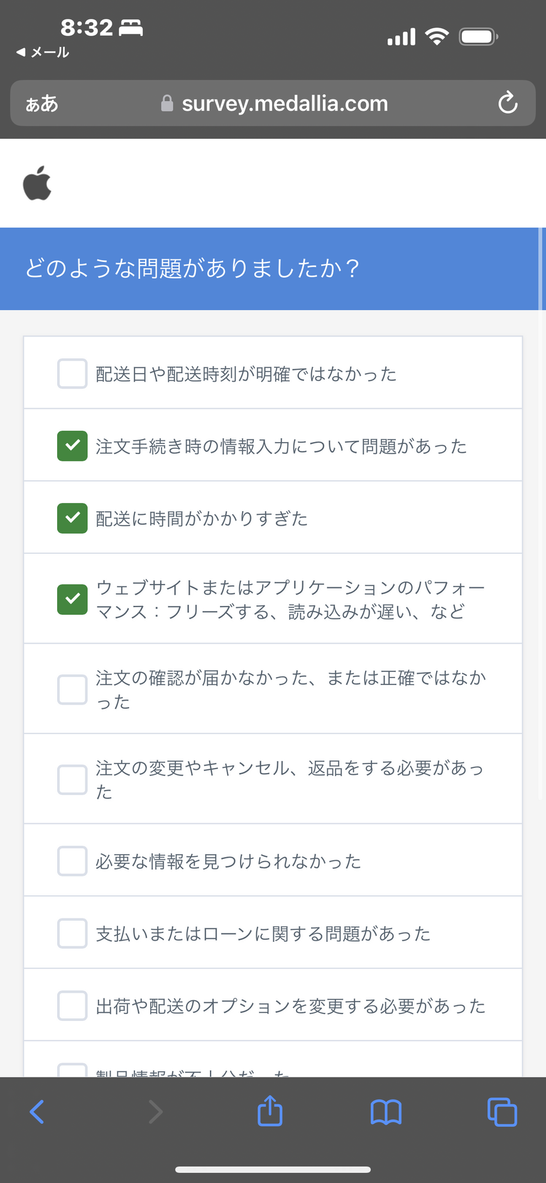The height and width of the screenshot is (1183, 546).
Task: Check 出荷や配送のオプションを変更する必要があった
Action: [72, 1005]
